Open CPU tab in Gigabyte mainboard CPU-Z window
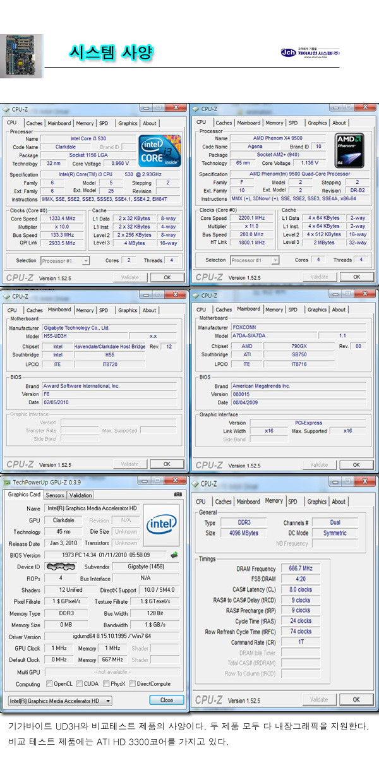Image resolution: width=379 pixels, height=758 pixels. (x=12, y=310)
